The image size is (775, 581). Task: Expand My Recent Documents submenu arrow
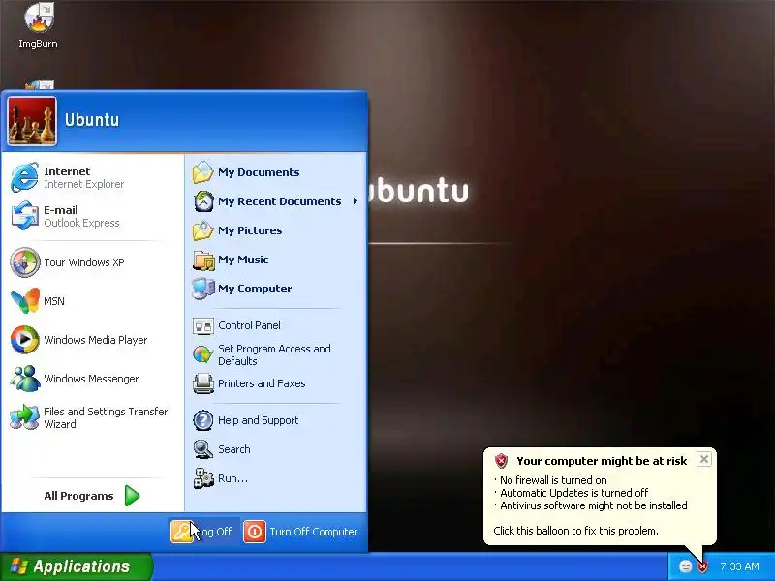click(355, 201)
